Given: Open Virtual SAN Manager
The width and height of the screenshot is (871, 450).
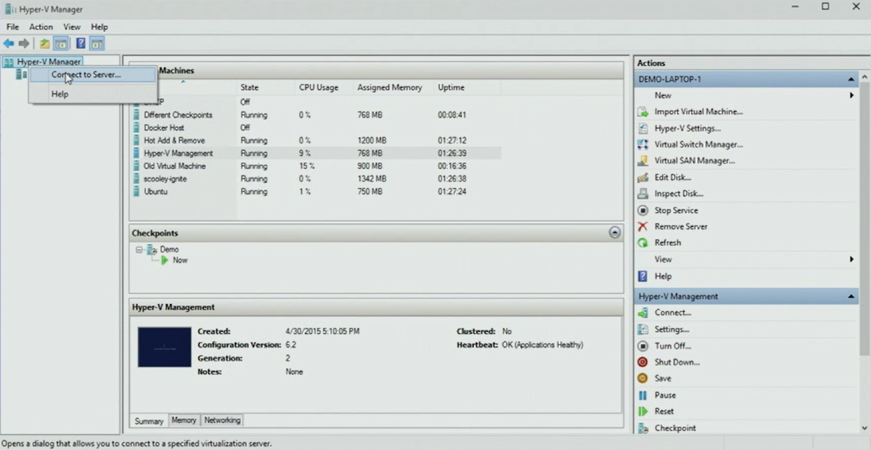Looking at the screenshot, I should pos(693,160).
